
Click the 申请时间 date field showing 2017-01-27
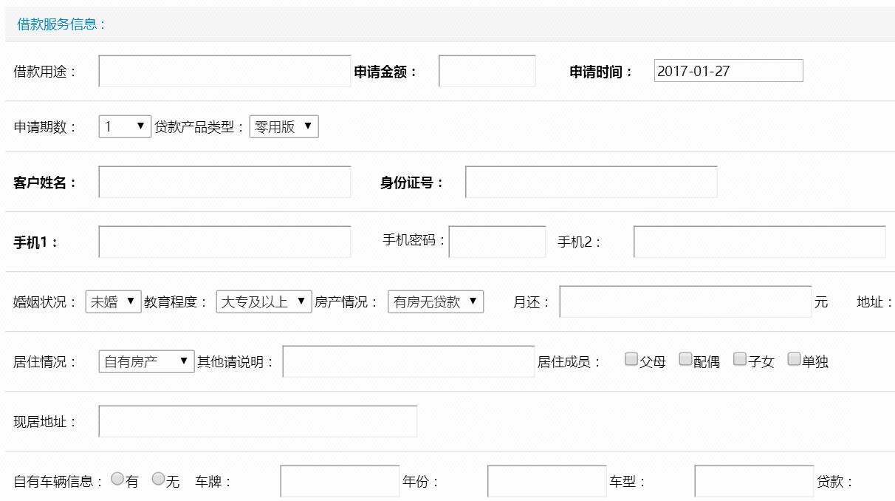click(729, 70)
